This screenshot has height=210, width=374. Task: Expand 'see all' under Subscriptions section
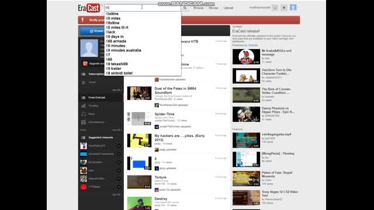coord(117,90)
